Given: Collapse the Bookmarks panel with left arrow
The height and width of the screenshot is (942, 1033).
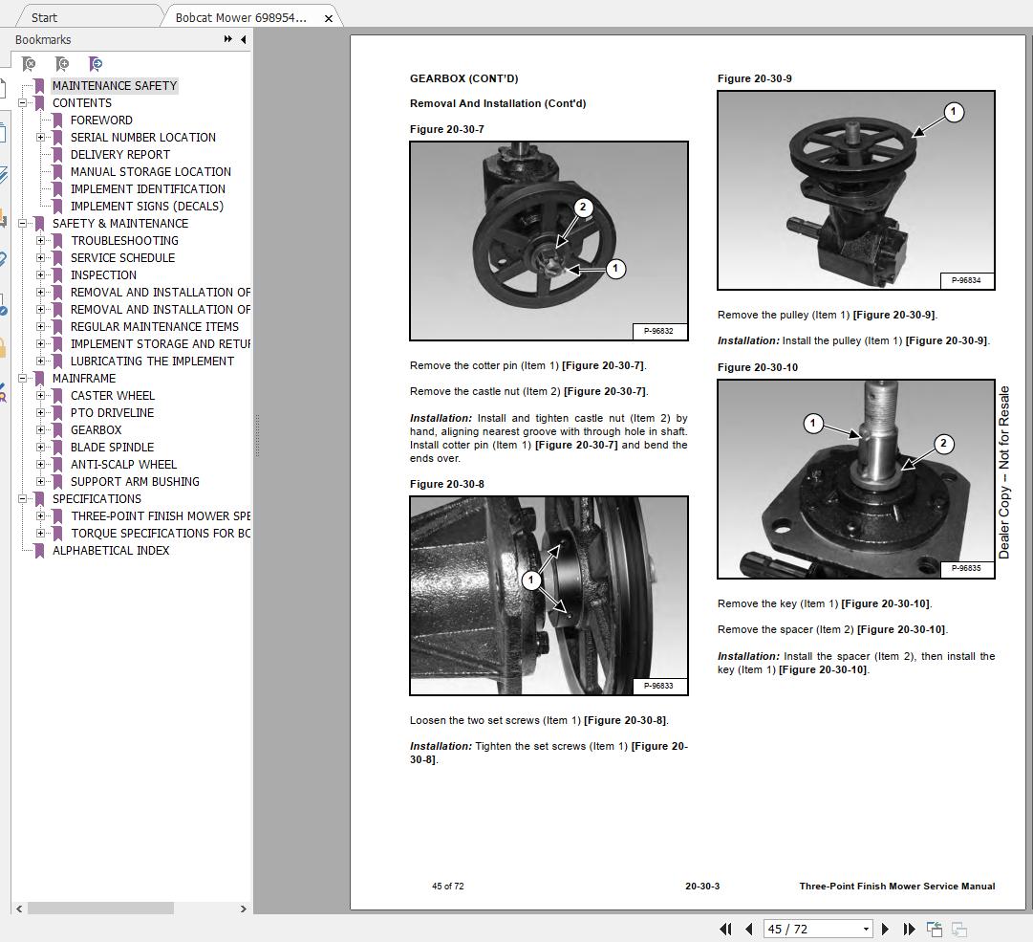Looking at the screenshot, I should point(244,39).
